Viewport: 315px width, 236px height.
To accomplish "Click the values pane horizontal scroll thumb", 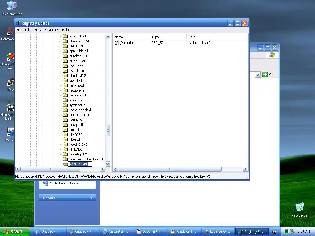I will 170,169.
